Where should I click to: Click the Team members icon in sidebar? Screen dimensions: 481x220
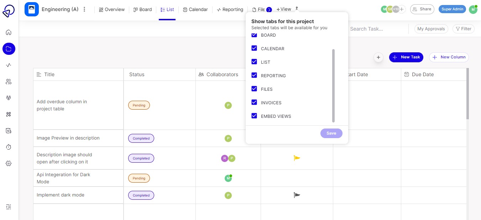(x=9, y=82)
